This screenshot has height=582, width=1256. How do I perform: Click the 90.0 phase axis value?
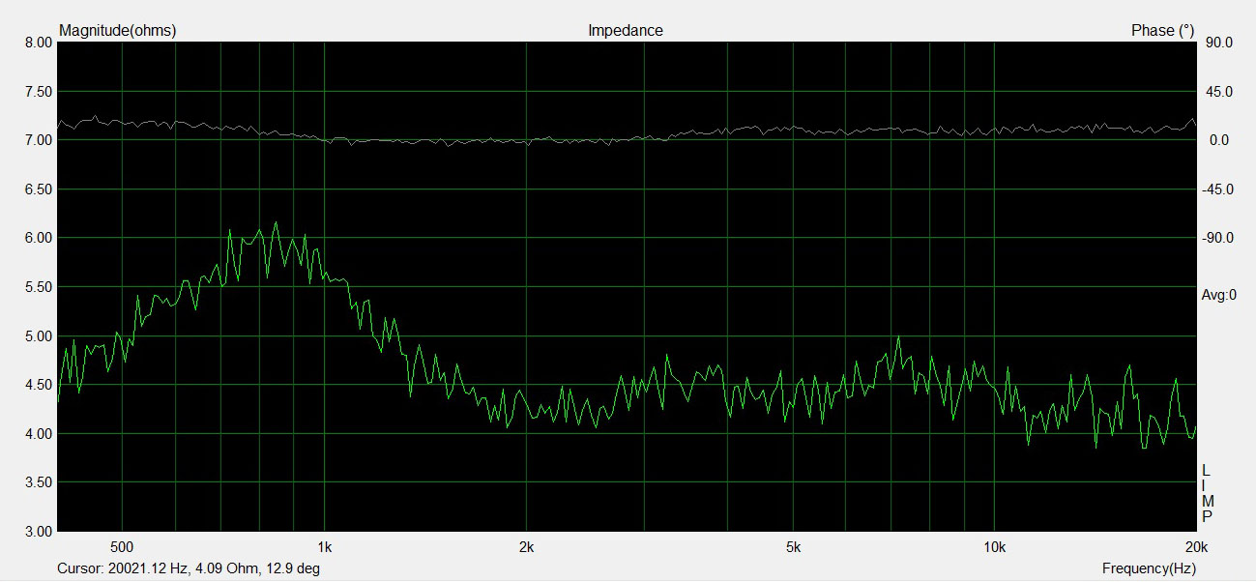click(x=1218, y=43)
